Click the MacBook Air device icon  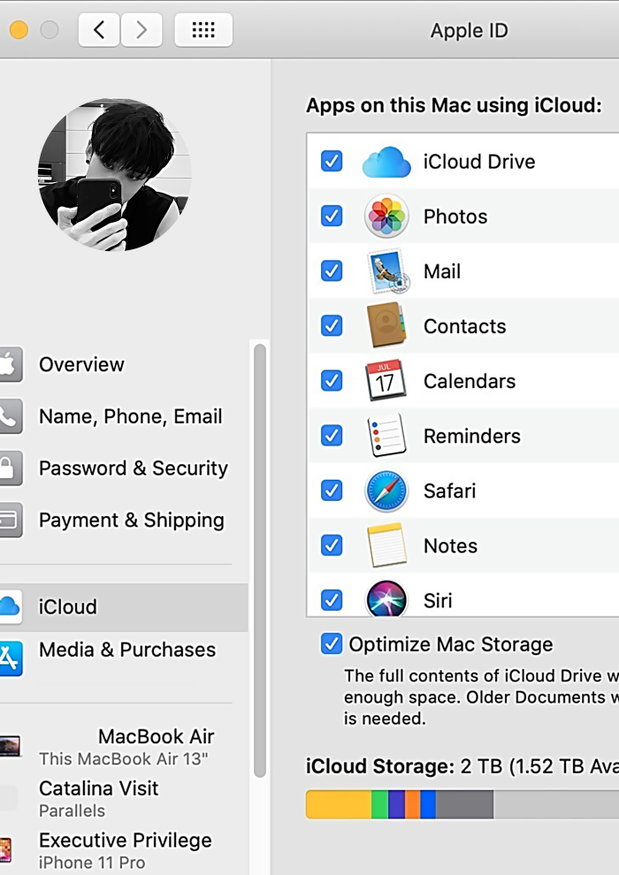click(x=10, y=746)
